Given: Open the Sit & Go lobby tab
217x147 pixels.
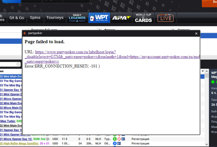Looking at the screenshot, I should point(17,18).
